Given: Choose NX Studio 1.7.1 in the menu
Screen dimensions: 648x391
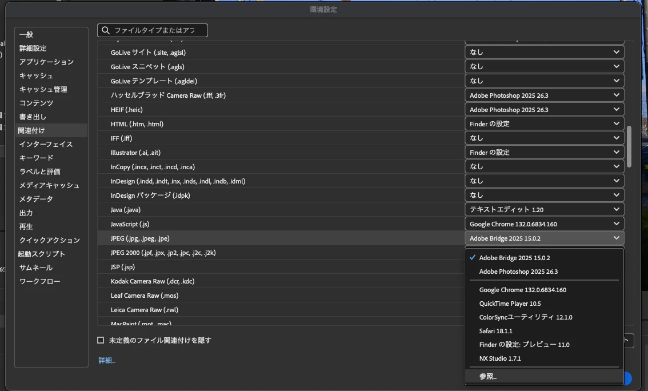Looking at the screenshot, I should coord(544,358).
